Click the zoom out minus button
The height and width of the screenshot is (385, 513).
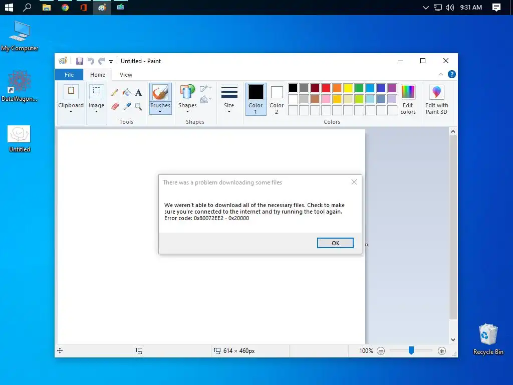pyautogui.click(x=381, y=351)
